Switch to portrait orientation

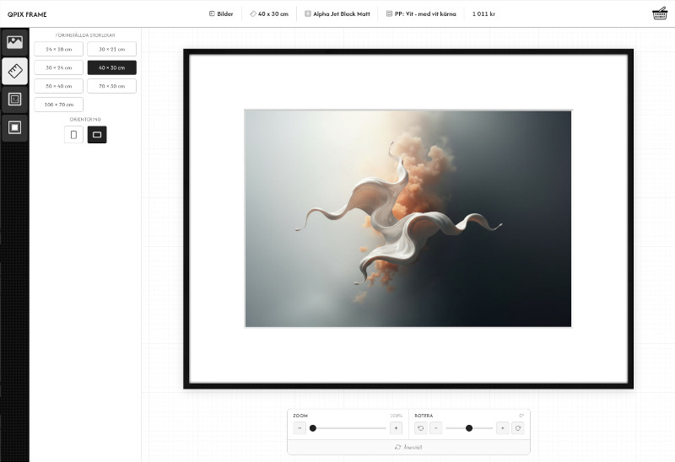pos(73,135)
